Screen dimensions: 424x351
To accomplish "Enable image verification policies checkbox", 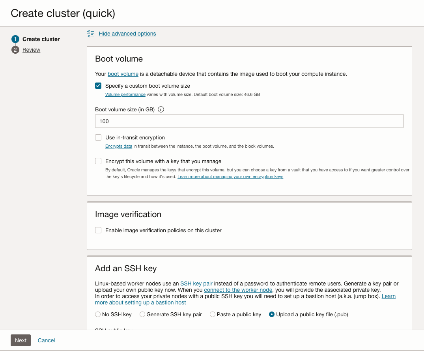I will [x=98, y=230].
